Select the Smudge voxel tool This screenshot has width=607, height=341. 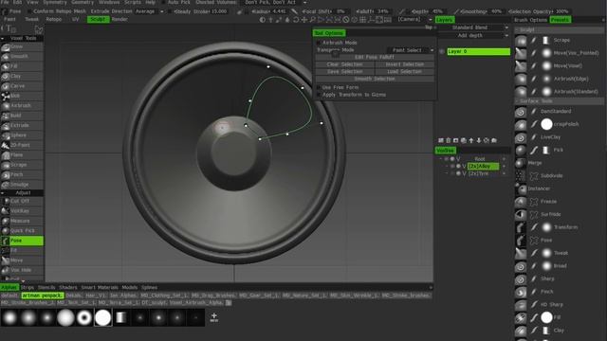pyautogui.click(x=22, y=185)
